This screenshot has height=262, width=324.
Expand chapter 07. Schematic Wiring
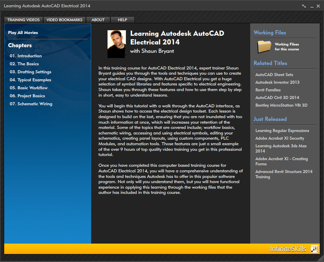coord(31,104)
